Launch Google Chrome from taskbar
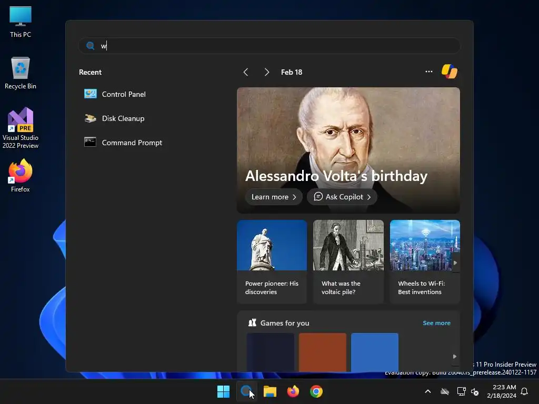 pos(316,391)
